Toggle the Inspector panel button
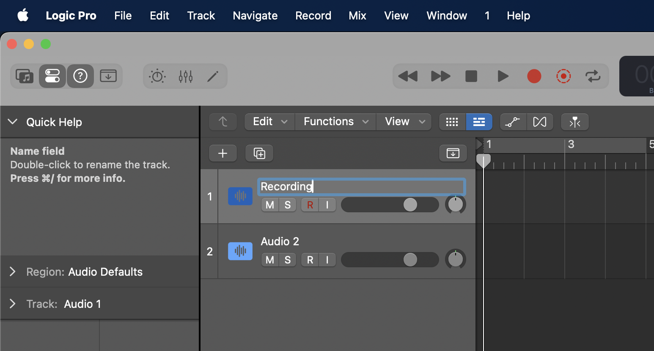 [52, 76]
